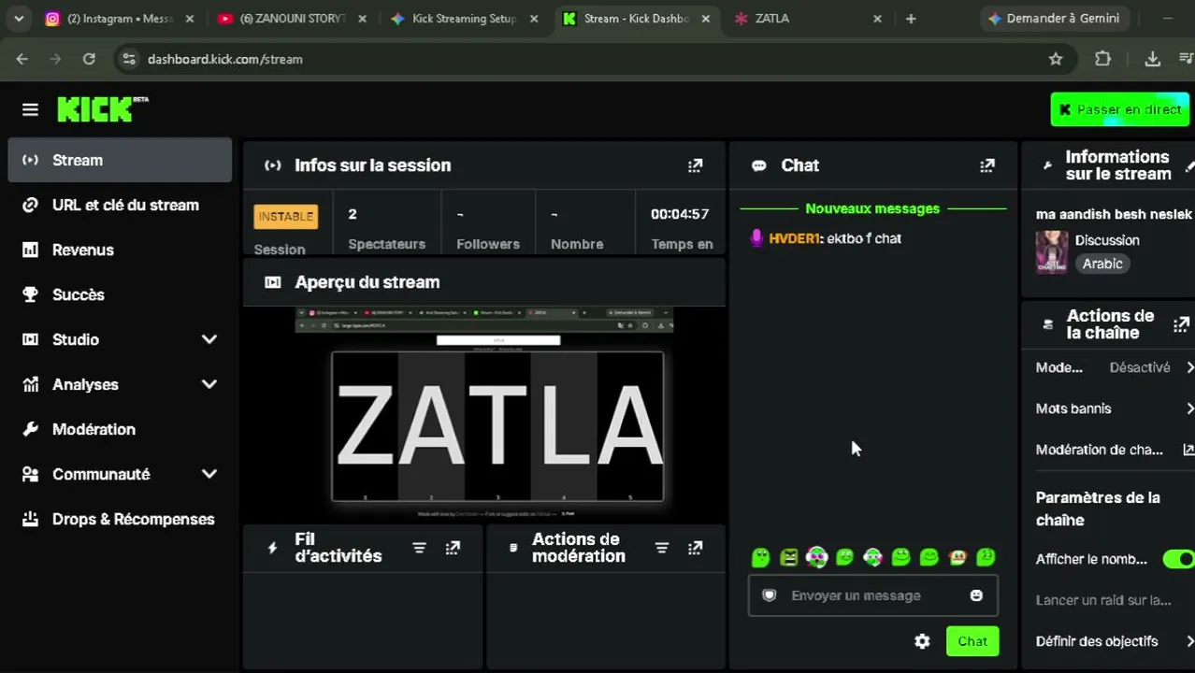This screenshot has height=673, width=1195.
Task: Switch to the ZATLA browser tab
Action: 810,18
